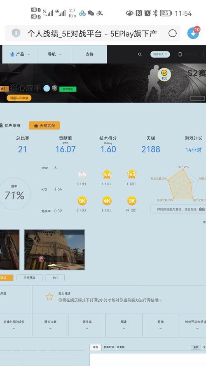Click the 明星认证申请 button
Viewport: 206px width, 366px height.
point(19,98)
